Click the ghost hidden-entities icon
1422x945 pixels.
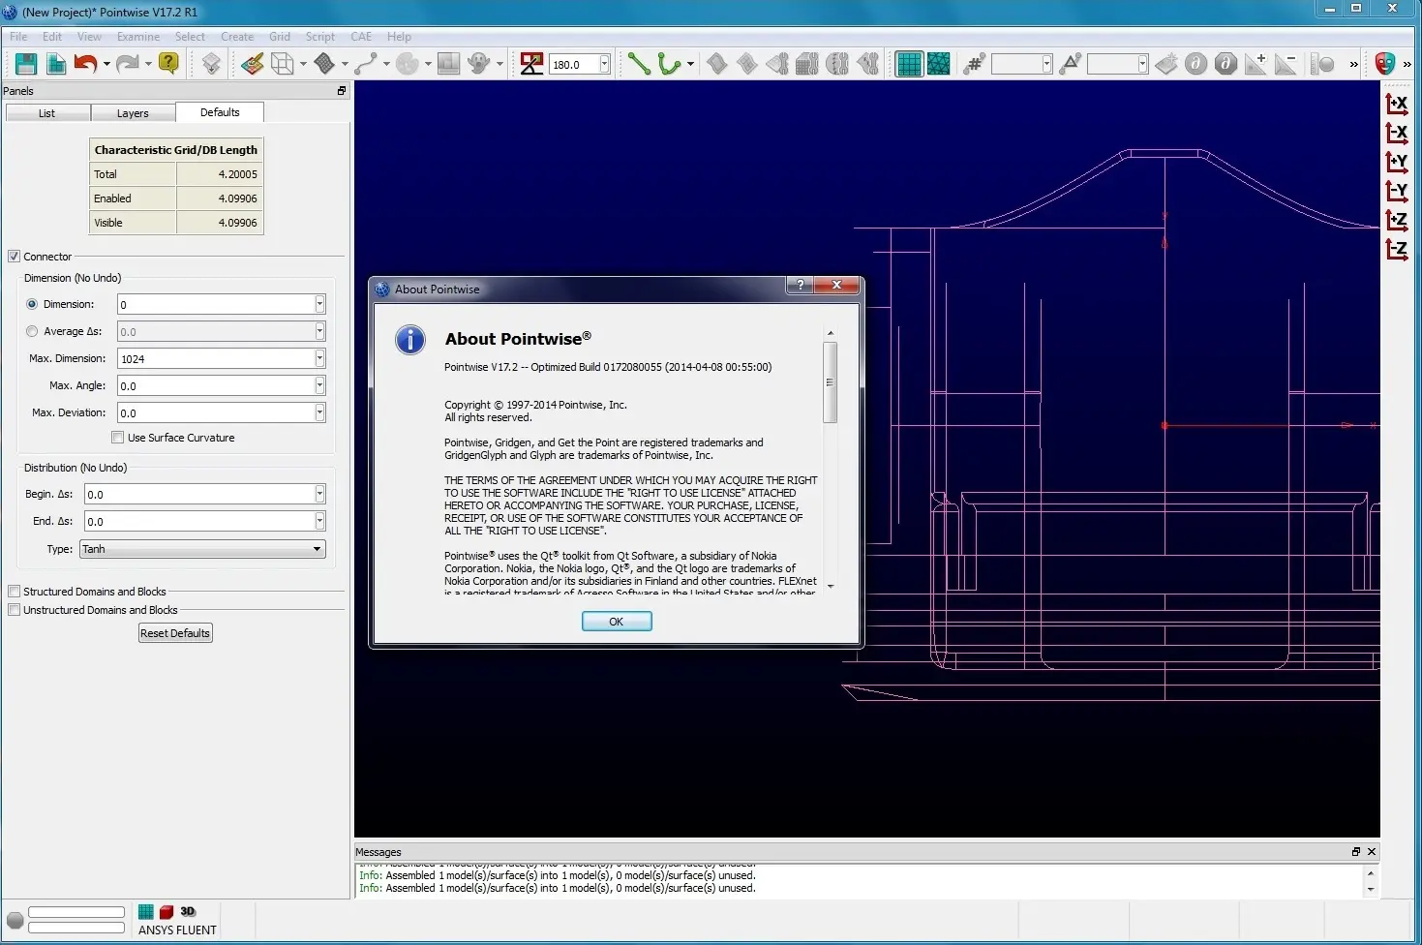(478, 64)
